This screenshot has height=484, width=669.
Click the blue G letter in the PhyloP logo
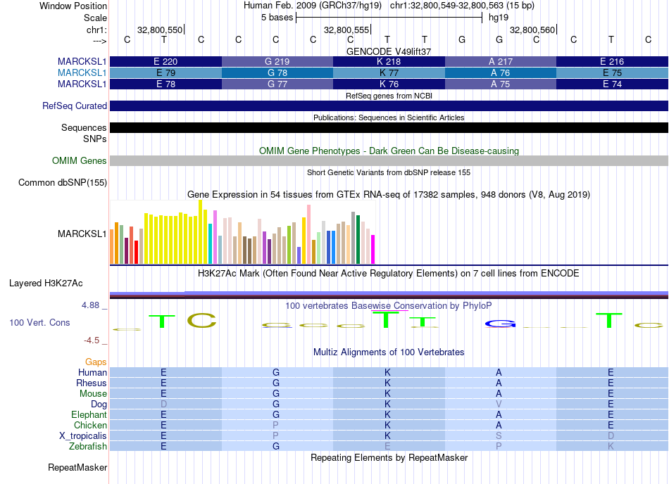point(500,324)
